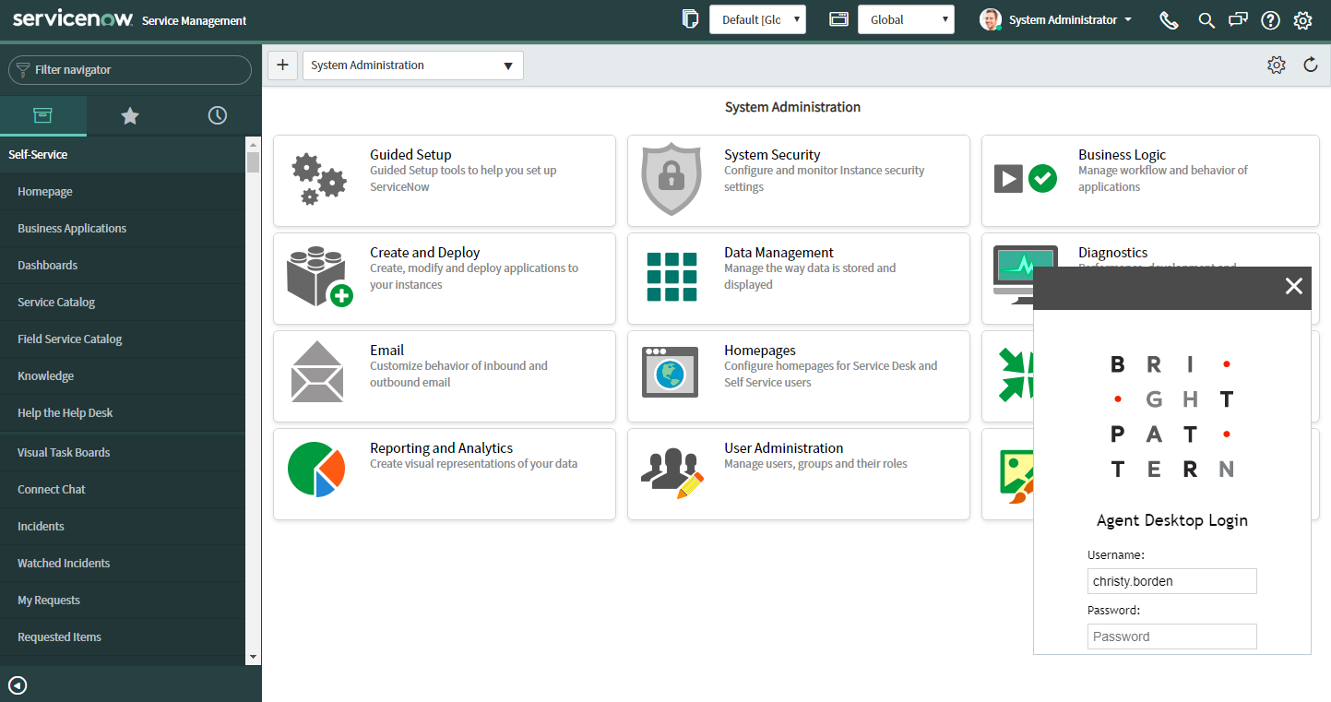Screen dimensions: 1331x702
Task: Click navigator scrollbar down arrow
Action: tap(253, 656)
